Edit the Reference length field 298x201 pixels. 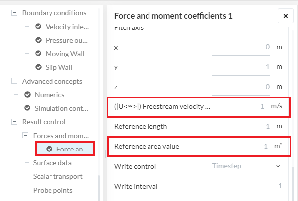coord(240,126)
